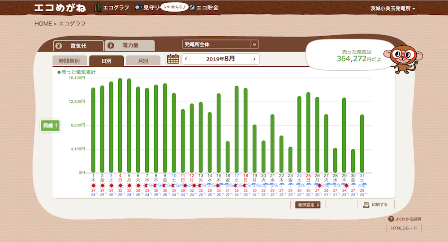The height and width of the screenshot is (242, 448).
Task: Go to the HOME breadcrumb link
Action: point(43,24)
